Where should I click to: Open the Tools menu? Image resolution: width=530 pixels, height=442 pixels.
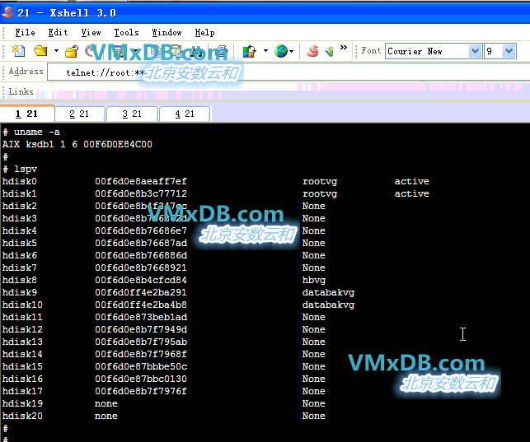pos(126,33)
